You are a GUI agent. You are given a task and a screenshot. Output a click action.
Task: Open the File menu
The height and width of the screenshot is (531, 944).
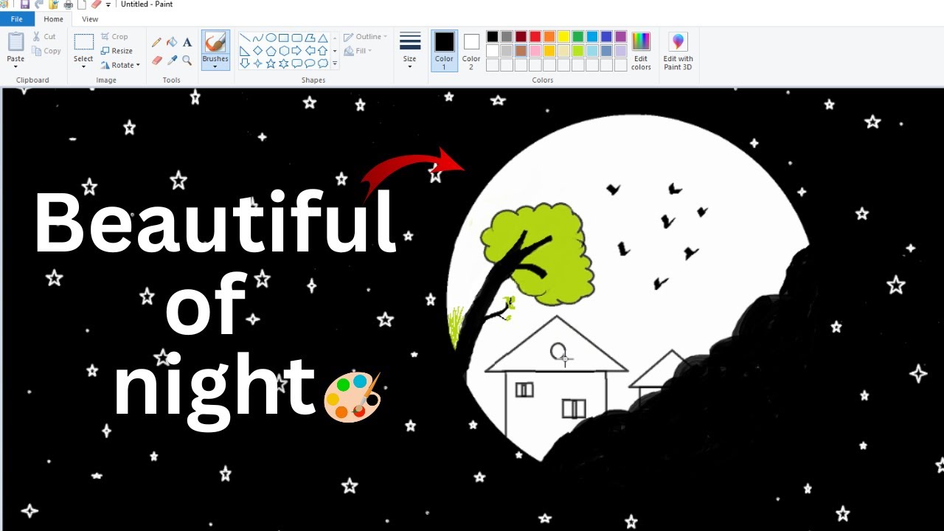pos(16,19)
